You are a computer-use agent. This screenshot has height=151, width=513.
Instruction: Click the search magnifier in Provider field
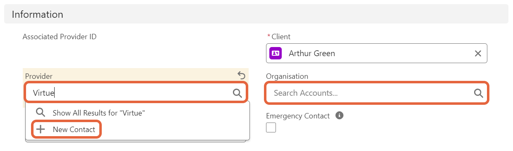[237, 93]
